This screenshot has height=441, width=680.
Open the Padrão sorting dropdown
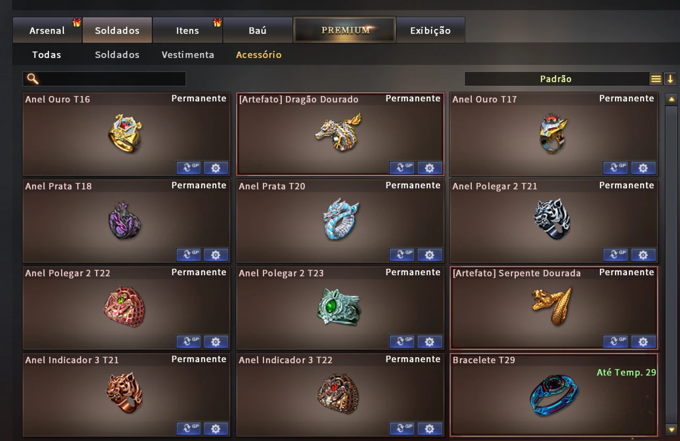click(x=556, y=79)
